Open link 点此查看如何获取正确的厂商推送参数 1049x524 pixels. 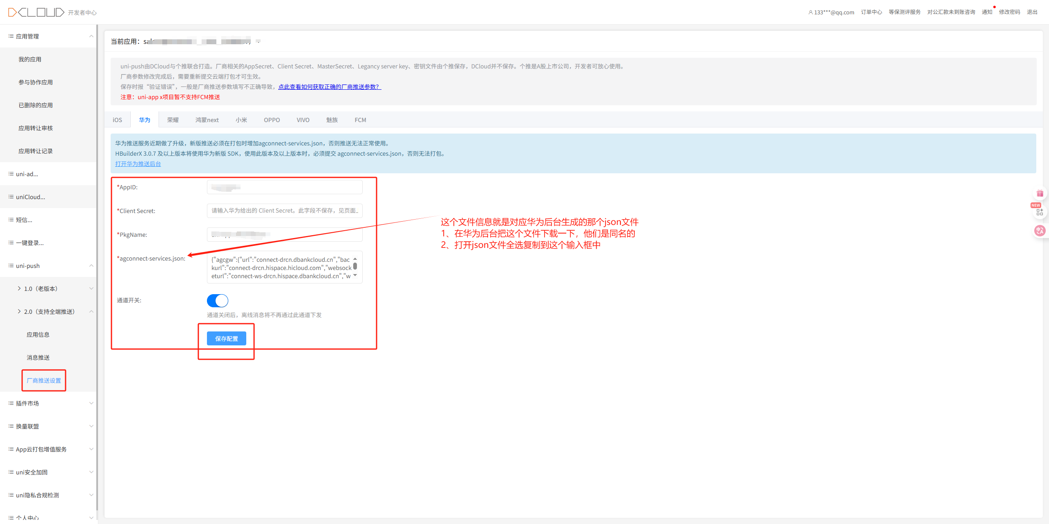click(x=329, y=86)
